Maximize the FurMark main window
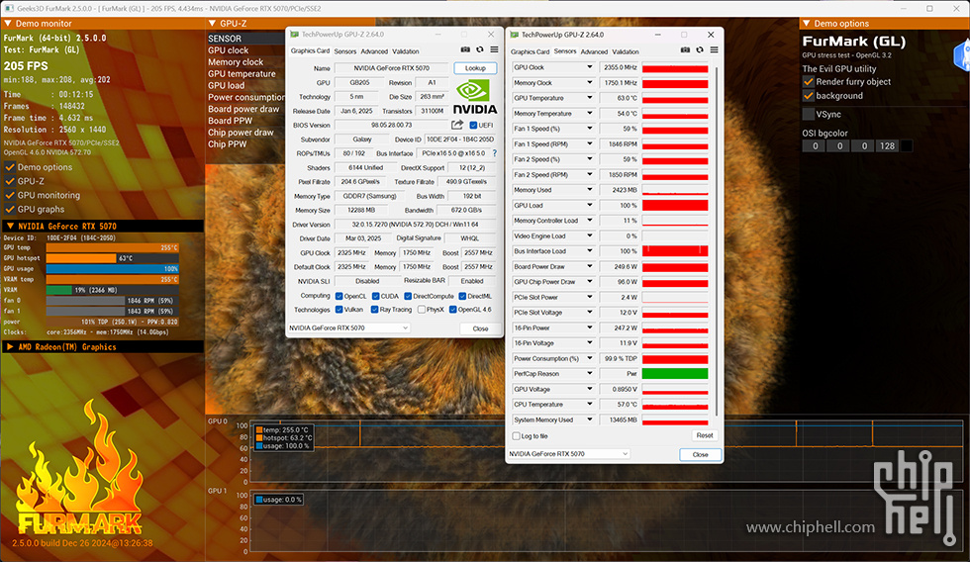The width and height of the screenshot is (970, 562). point(929,8)
